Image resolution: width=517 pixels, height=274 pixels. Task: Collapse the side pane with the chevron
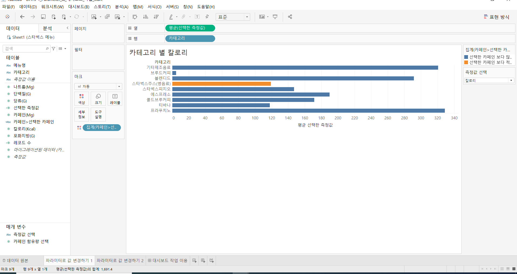68,28
